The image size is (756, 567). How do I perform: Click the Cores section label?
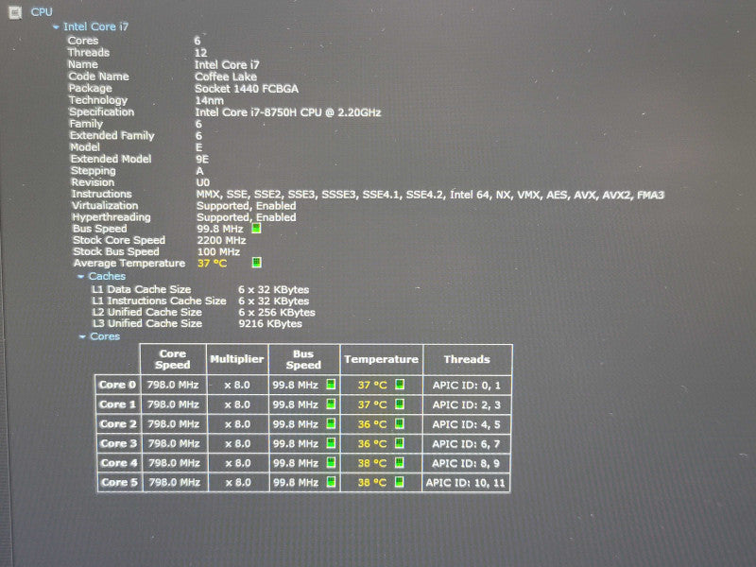click(105, 336)
